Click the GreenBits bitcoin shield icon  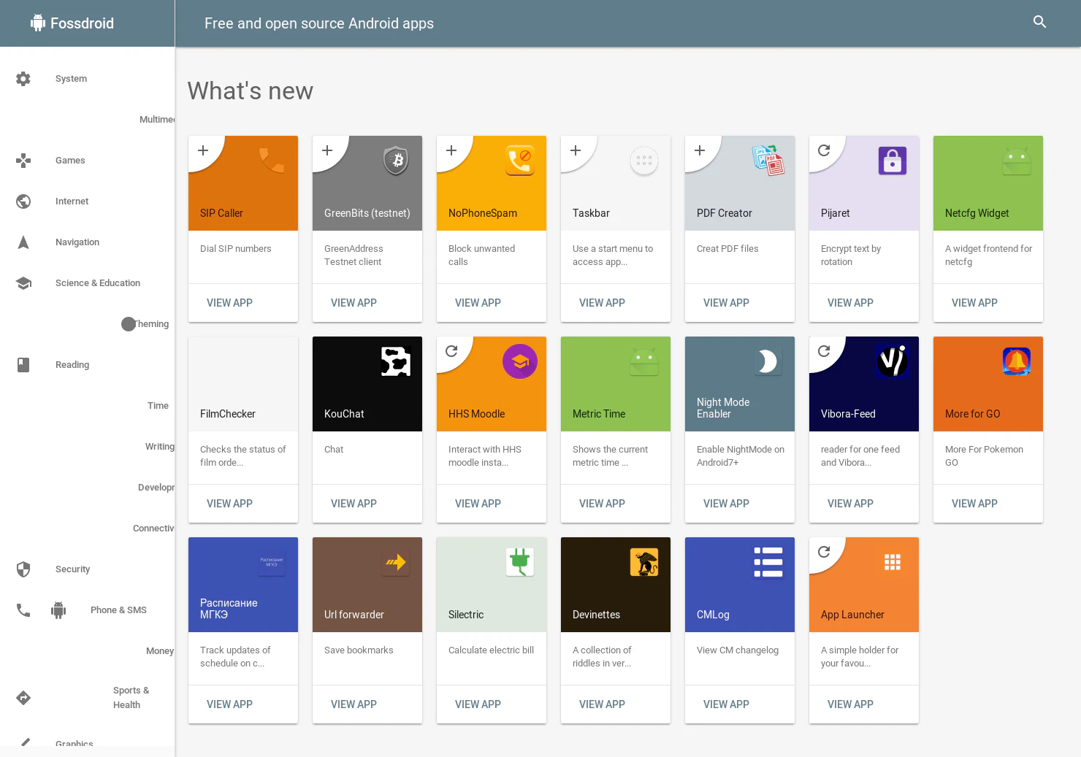click(x=396, y=161)
